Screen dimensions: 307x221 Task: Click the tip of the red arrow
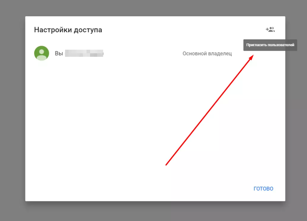[252, 56]
